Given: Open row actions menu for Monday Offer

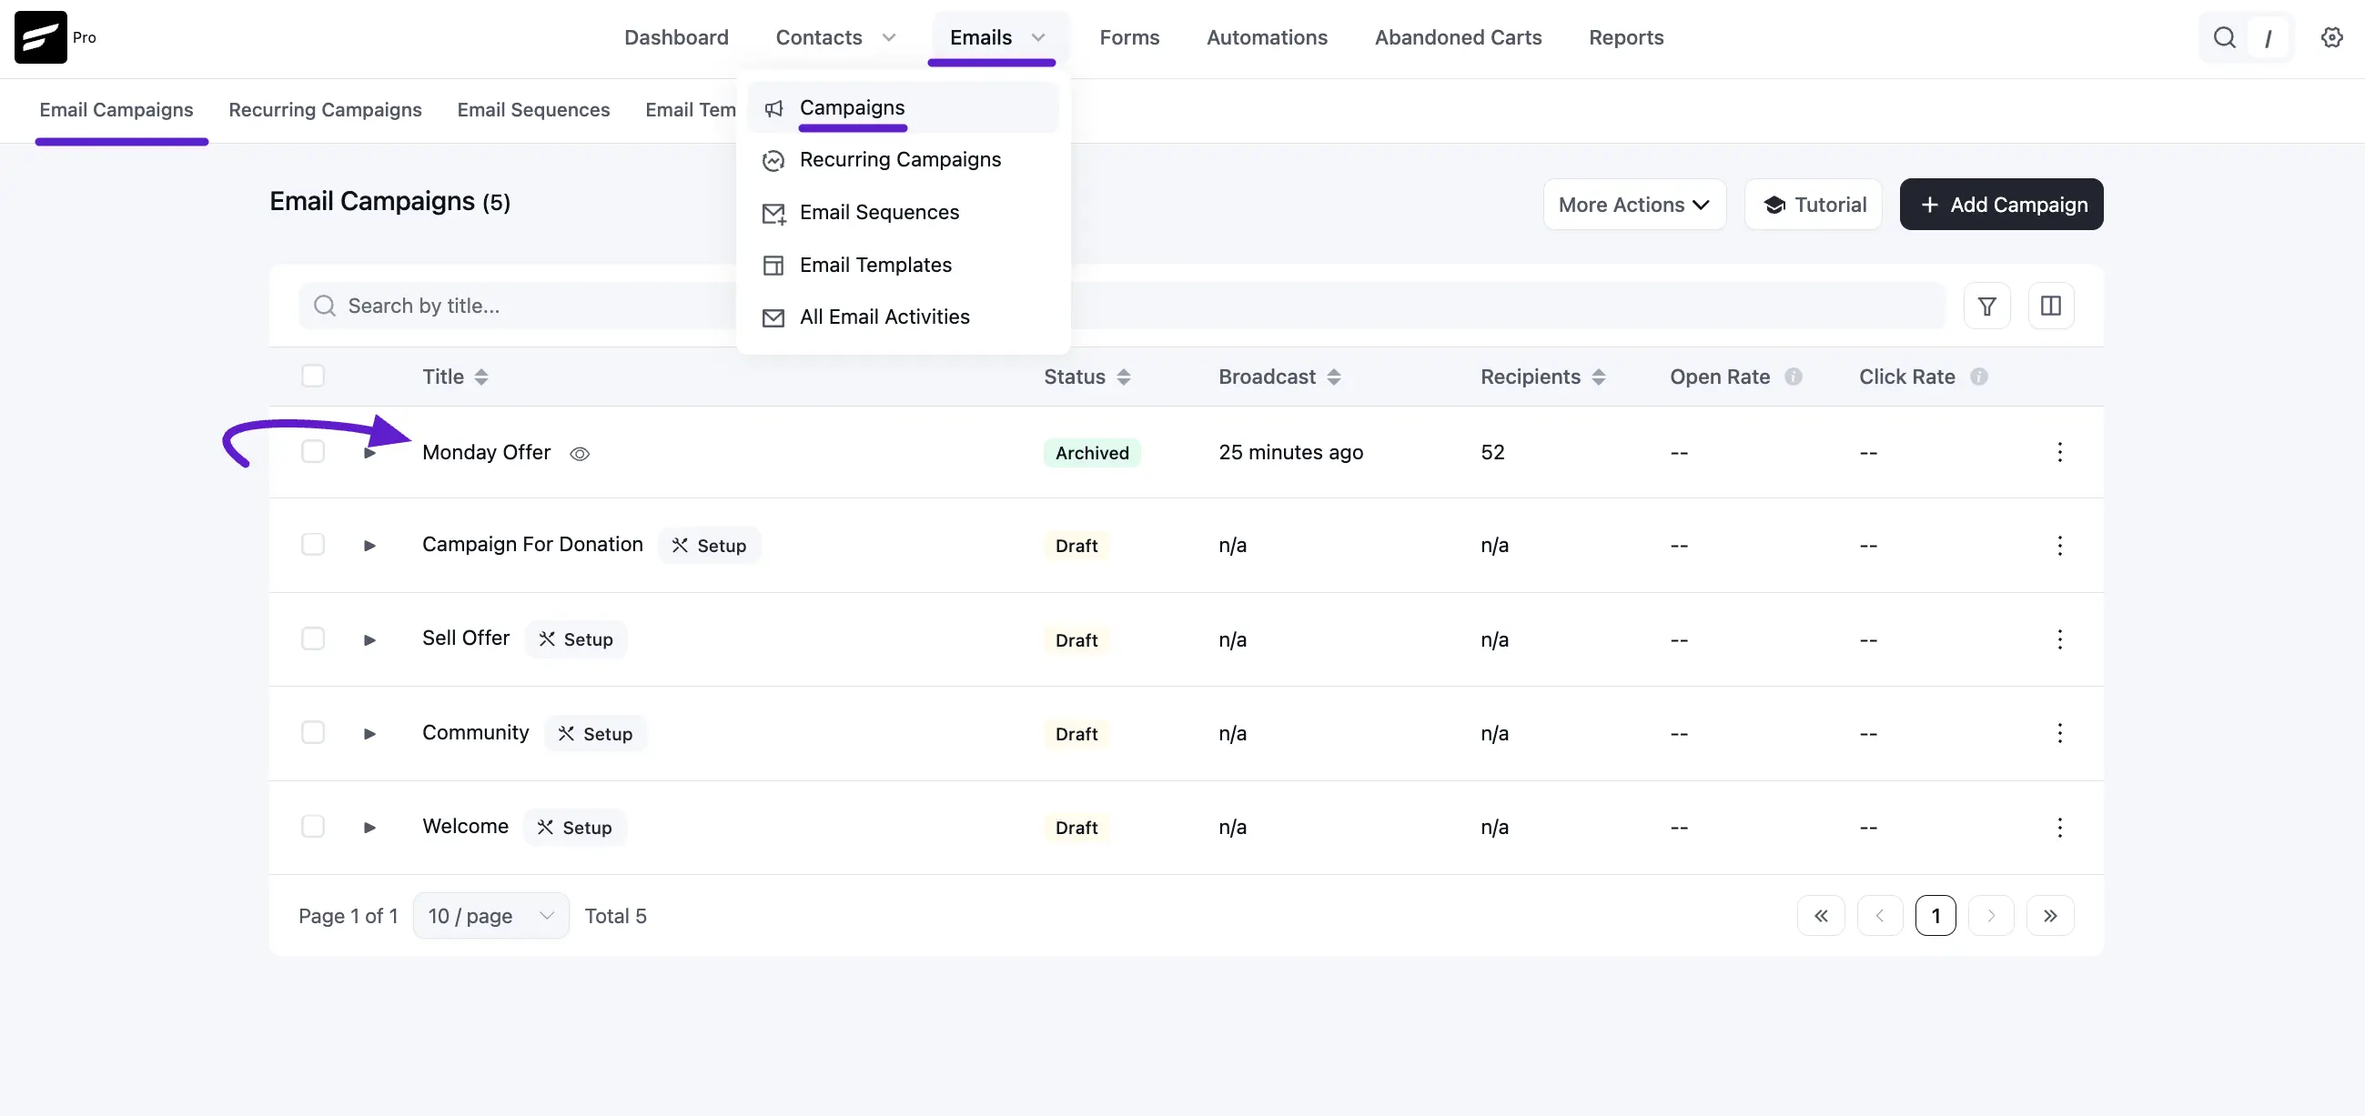Looking at the screenshot, I should coord(2059,451).
